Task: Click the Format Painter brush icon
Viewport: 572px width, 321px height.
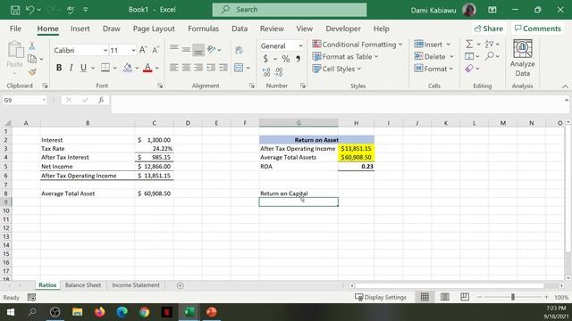Action: [x=32, y=72]
